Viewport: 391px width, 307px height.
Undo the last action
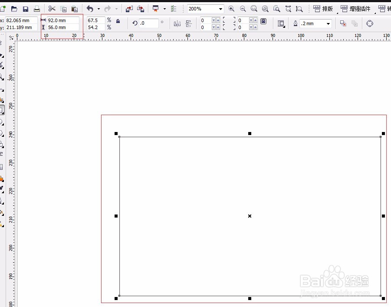coord(90,9)
